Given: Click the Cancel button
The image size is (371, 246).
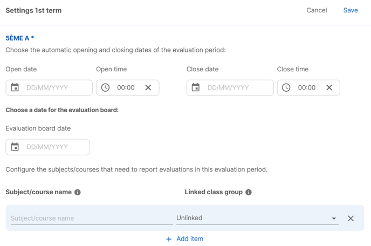Looking at the screenshot, I should pos(317,10).
